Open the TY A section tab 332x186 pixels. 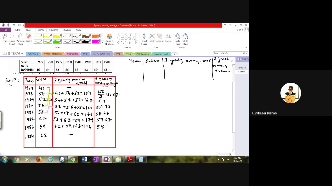pyautogui.click(x=128, y=54)
